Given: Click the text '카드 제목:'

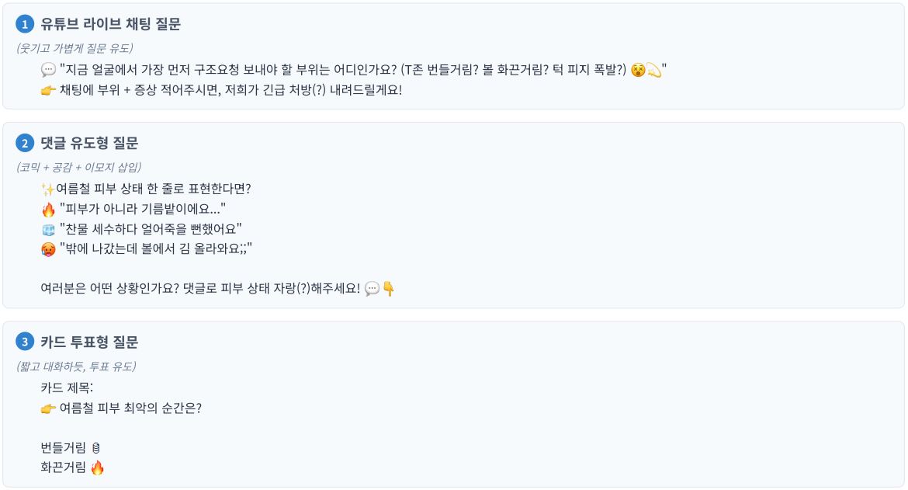Looking at the screenshot, I should point(67,387).
